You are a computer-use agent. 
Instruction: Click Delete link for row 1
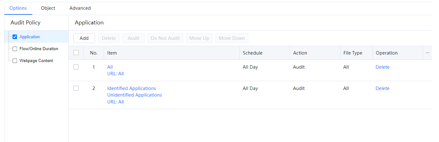[382, 67]
